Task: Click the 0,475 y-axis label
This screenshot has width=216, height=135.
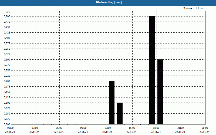Action: point(7,22)
